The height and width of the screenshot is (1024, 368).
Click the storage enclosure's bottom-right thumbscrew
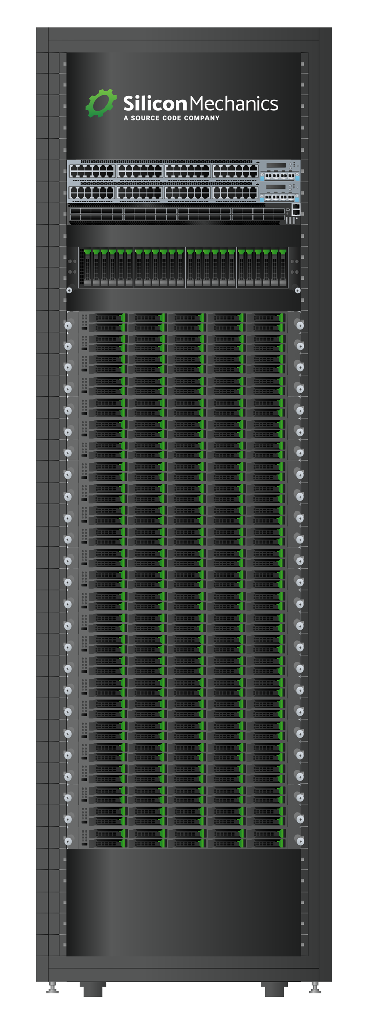[x=297, y=290]
